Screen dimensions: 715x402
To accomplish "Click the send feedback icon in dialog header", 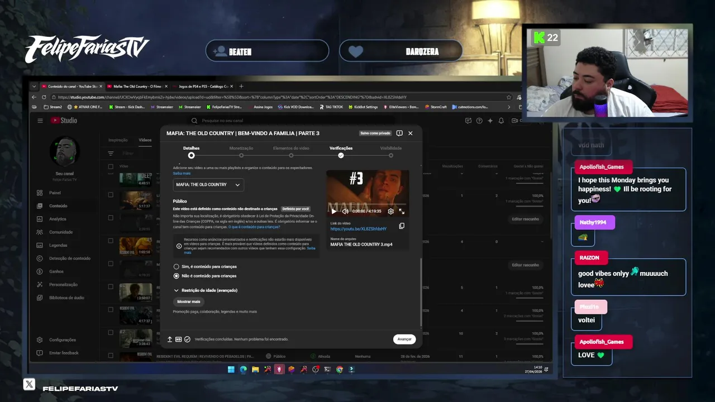I will tap(399, 133).
